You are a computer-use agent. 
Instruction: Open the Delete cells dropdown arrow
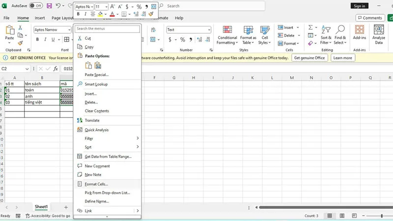(299, 35)
